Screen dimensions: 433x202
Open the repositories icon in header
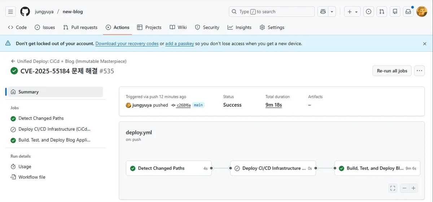[x=395, y=12]
